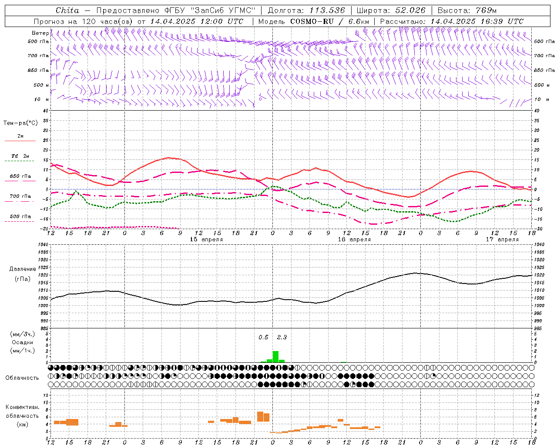Click the "Долгота: 113.536" longitude value
This screenshot has height=446, width=557.
point(306,10)
